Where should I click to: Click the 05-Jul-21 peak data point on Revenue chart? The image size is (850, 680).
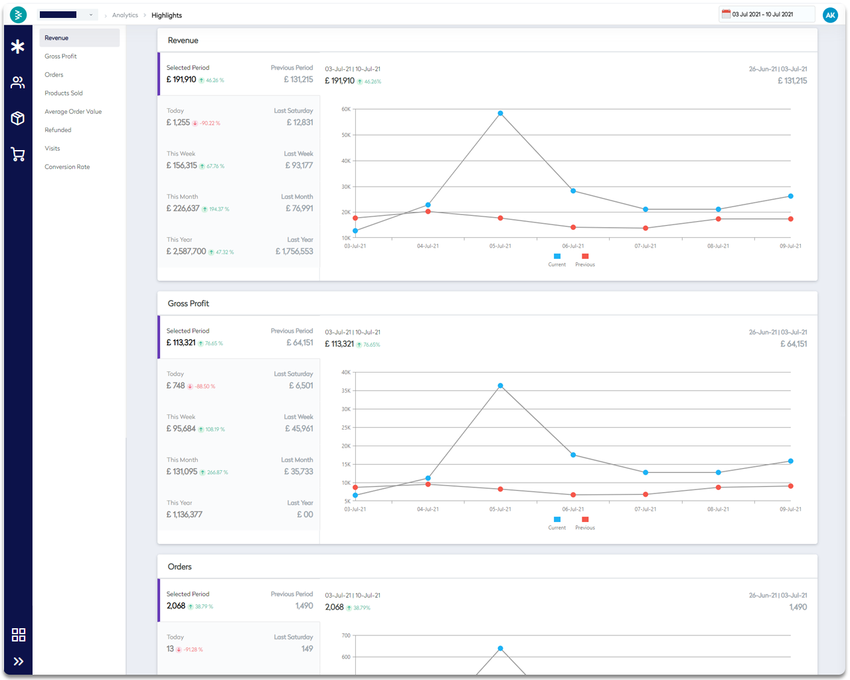[x=499, y=113]
